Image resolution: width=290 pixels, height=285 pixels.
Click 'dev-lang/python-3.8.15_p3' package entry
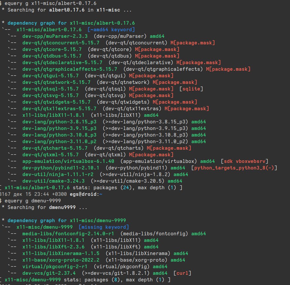point(59,122)
